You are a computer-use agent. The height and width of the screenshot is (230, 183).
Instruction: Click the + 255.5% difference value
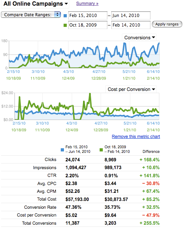pyautogui.click(x=149, y=223)
